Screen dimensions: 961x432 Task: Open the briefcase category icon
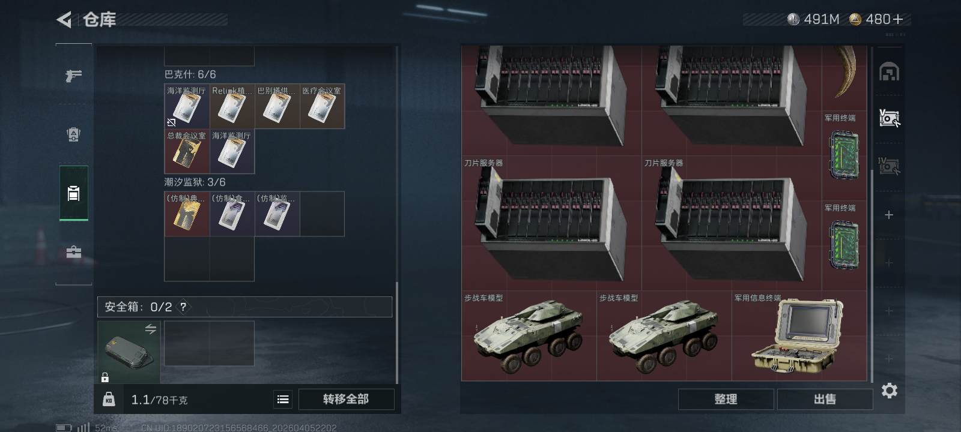tap(74, 252)
